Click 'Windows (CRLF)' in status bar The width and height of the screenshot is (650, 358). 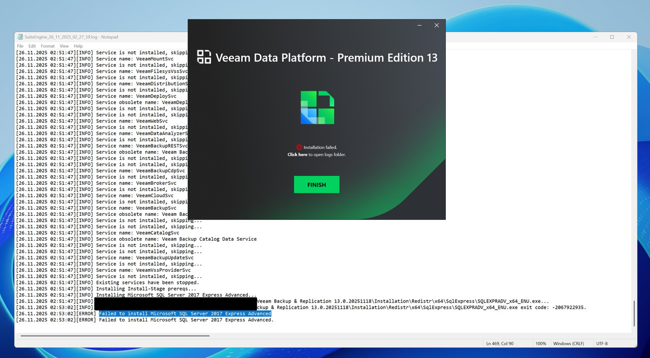pos(570,344)
